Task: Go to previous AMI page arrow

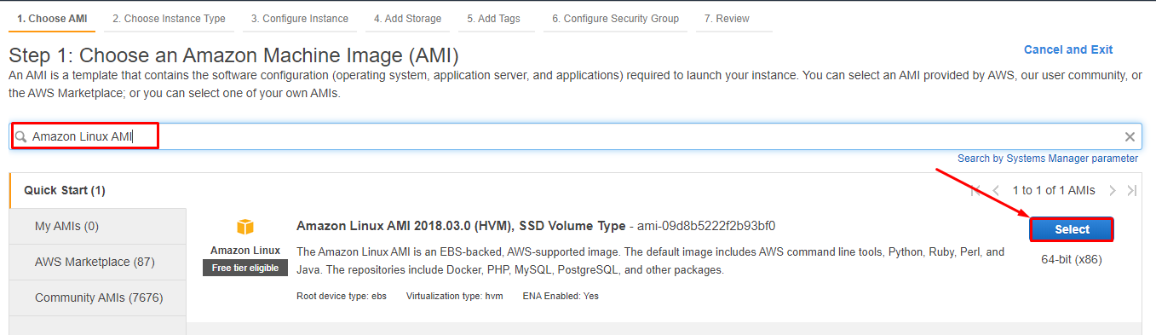Action: [x=996, y=190]
